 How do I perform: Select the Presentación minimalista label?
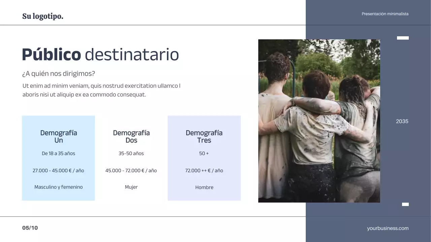(x=385, y=14)
